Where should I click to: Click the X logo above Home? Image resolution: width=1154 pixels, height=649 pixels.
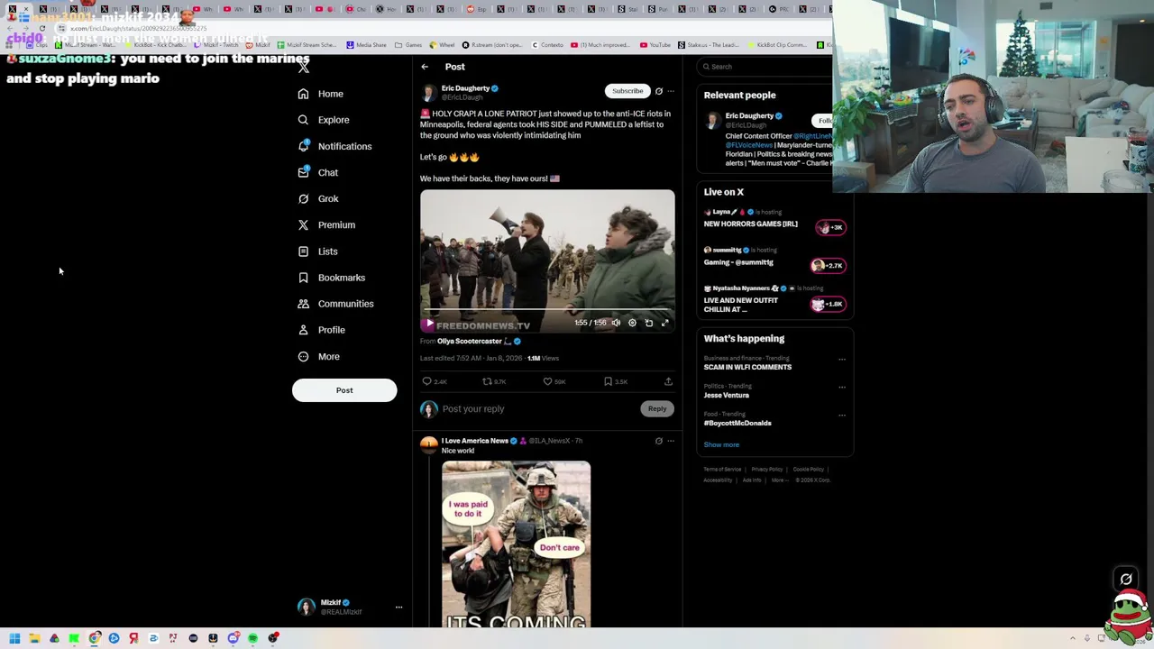pyautogui.click(x=304, y=68)
